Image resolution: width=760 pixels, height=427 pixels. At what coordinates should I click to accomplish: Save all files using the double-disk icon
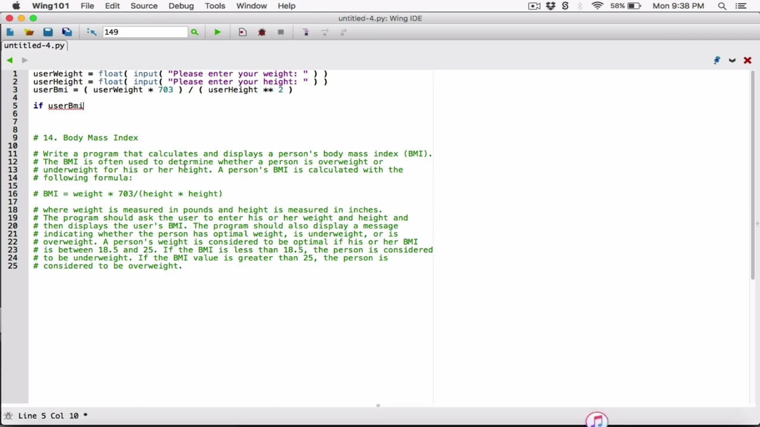pos(67,32)
